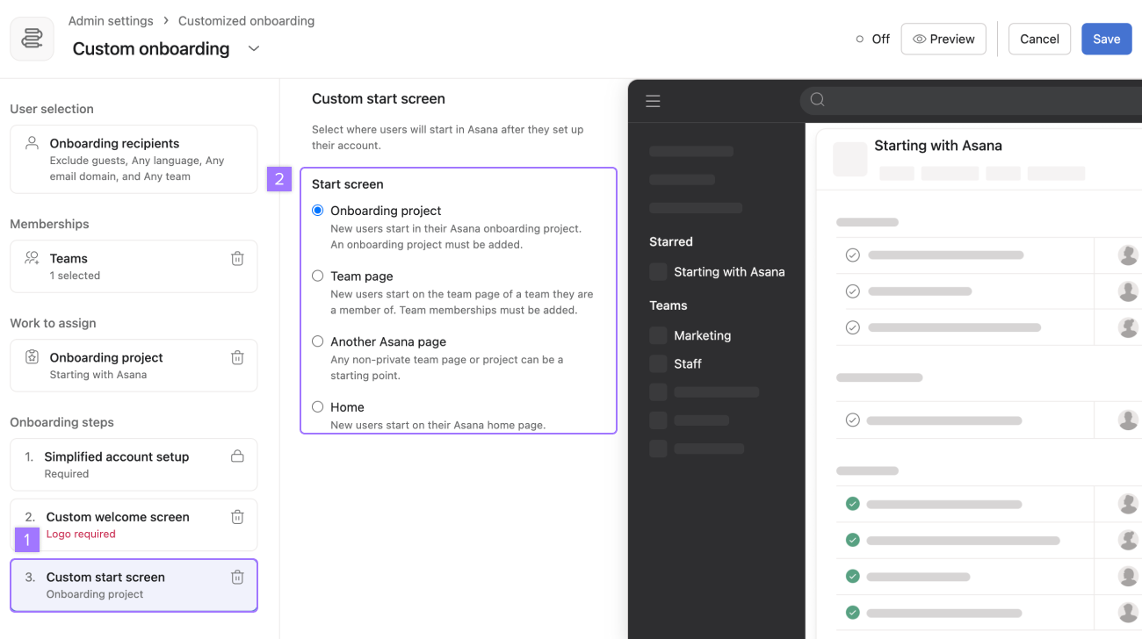Select Another Asana page radio option
The width and height of the screenshot is (1142, 639).
coord(318,341)
